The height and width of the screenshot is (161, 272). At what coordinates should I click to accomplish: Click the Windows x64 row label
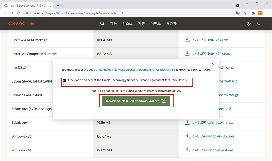pos(21,150)
